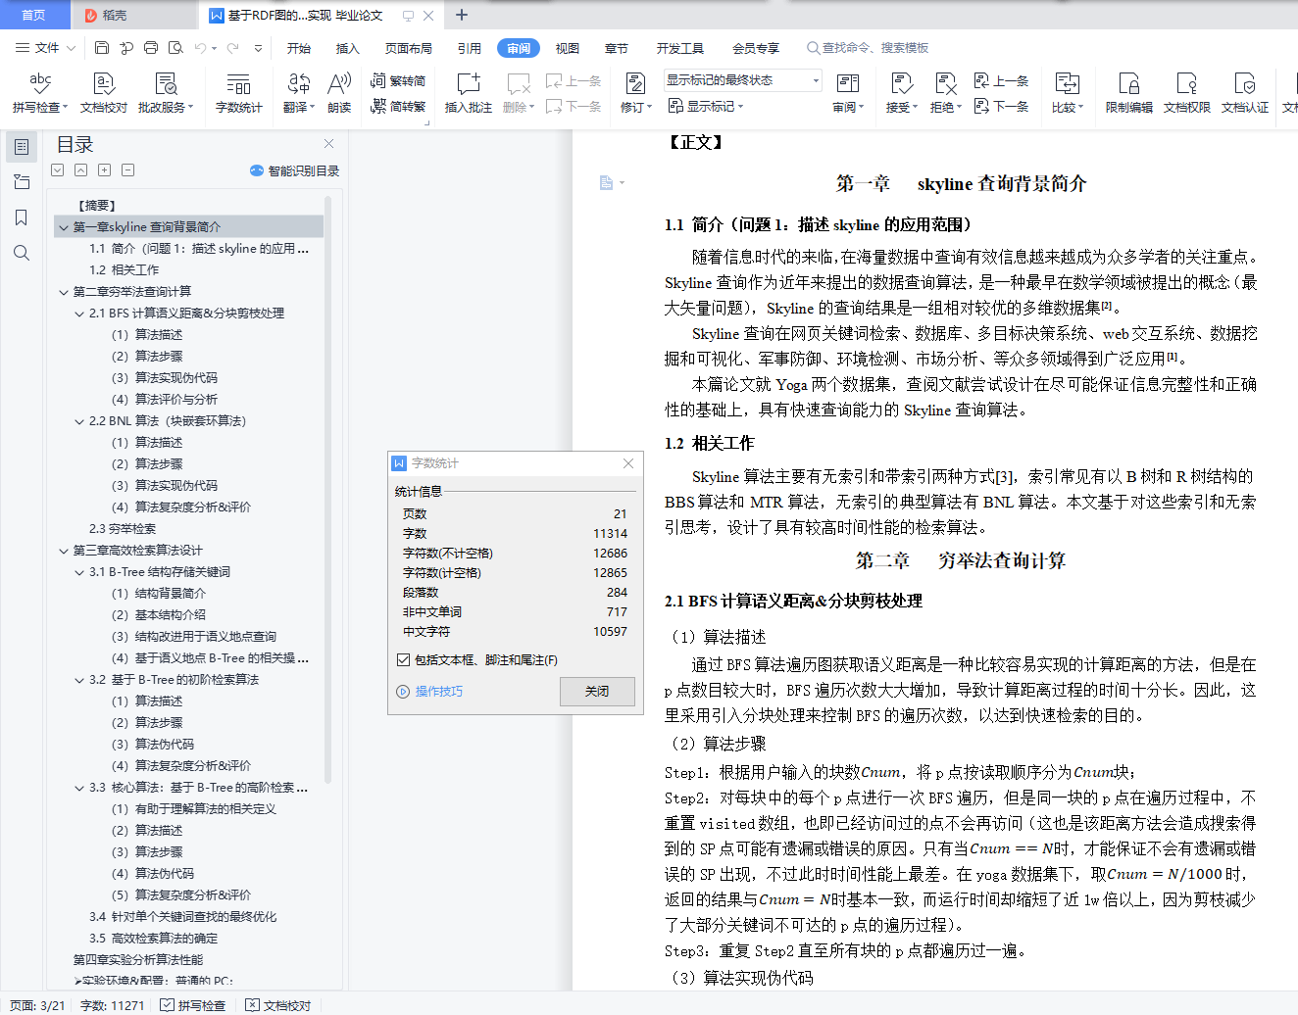
Task: Close the 字数统计 dialog with X
Action: click(628, 463)
